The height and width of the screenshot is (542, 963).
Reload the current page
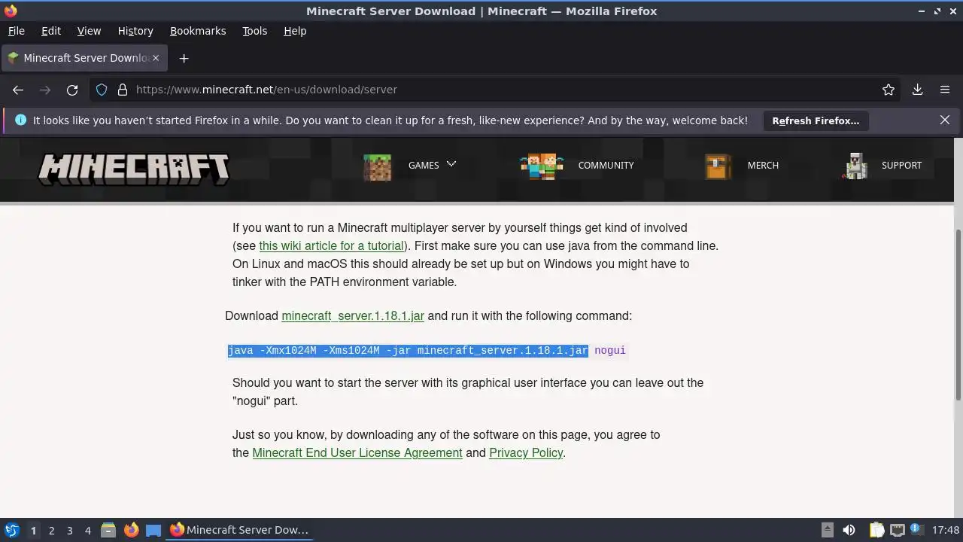pyautogui.click(x=72, y=90)
